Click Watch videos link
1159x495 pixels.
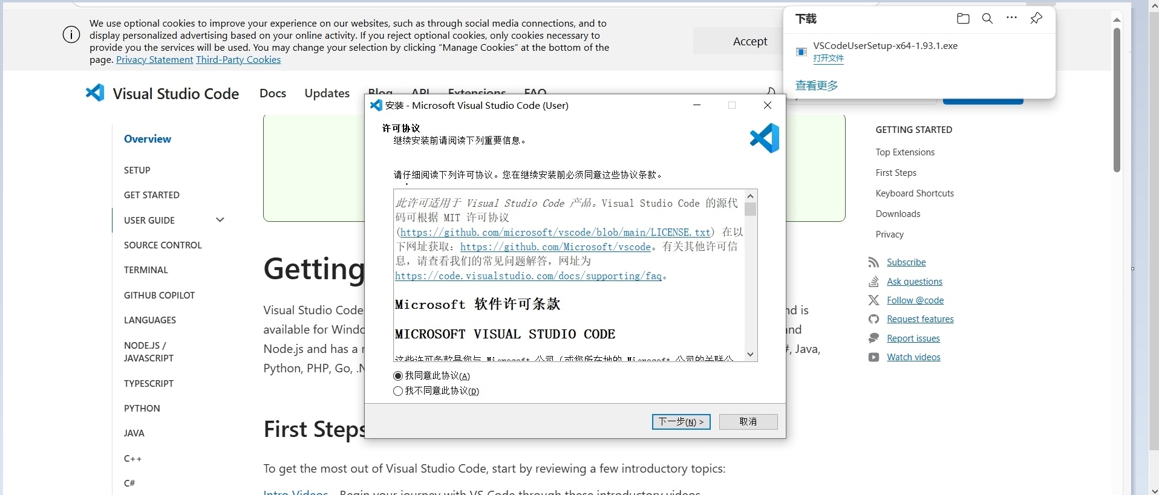913,357
